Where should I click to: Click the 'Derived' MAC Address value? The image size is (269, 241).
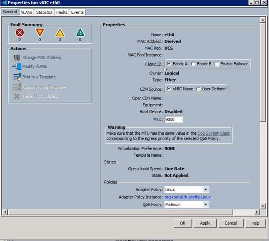[x=173, y=41]
